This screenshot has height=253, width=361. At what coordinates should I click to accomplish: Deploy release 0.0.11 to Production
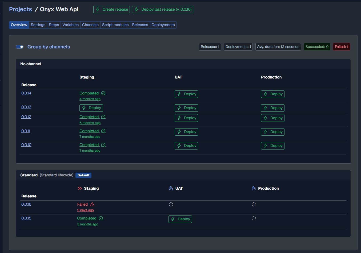(273, 132)
